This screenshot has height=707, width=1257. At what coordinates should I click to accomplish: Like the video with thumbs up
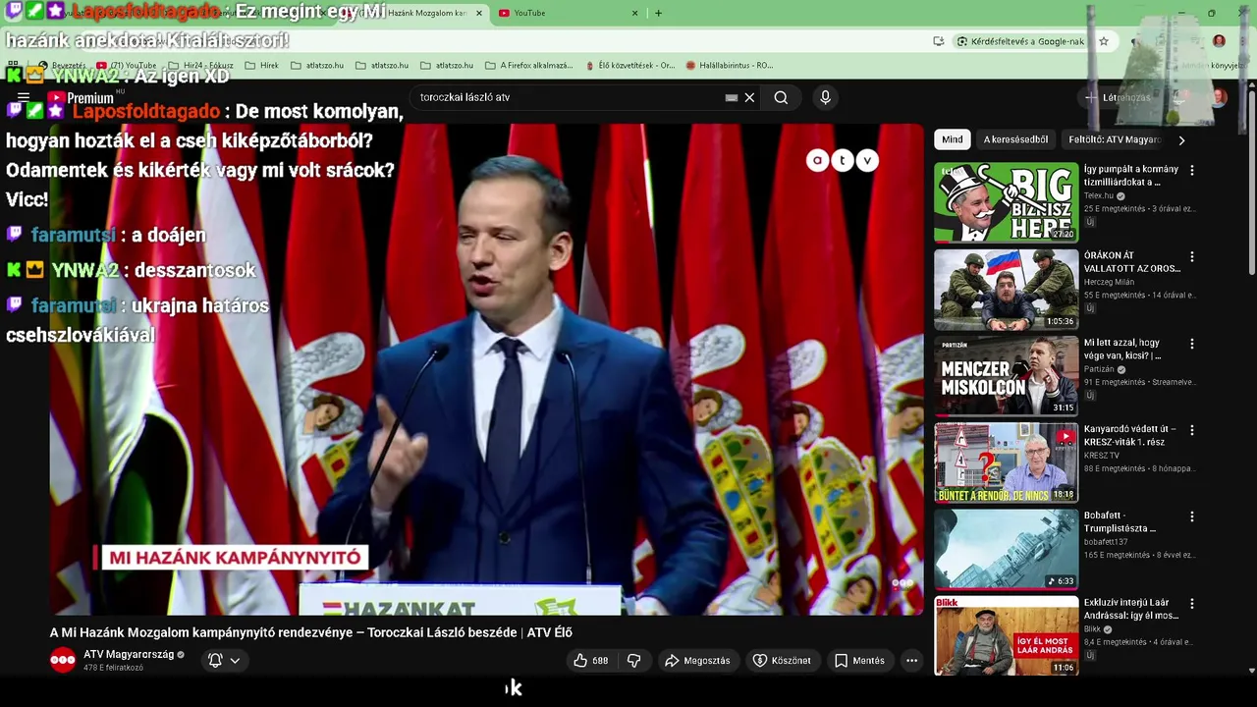click(591, 661)
